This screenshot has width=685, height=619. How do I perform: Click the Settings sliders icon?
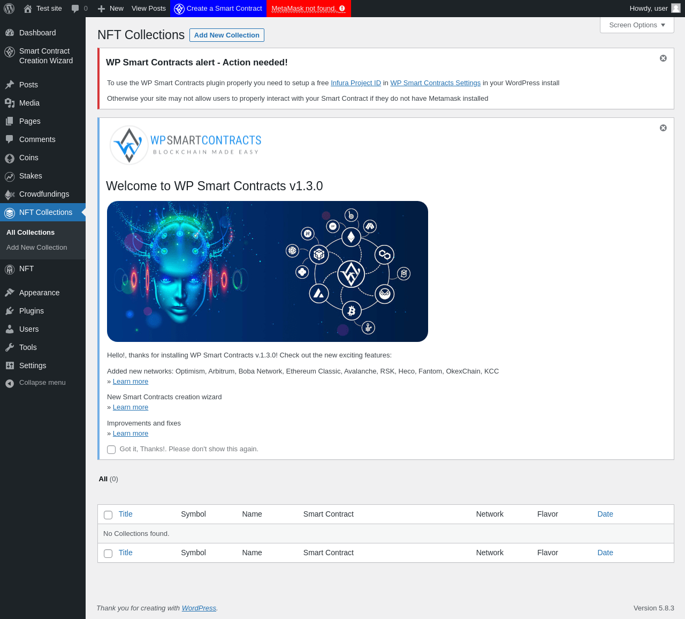[x=10, y=366]
